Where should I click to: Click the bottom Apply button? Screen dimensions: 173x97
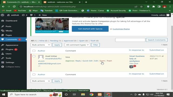click(57, 81)
